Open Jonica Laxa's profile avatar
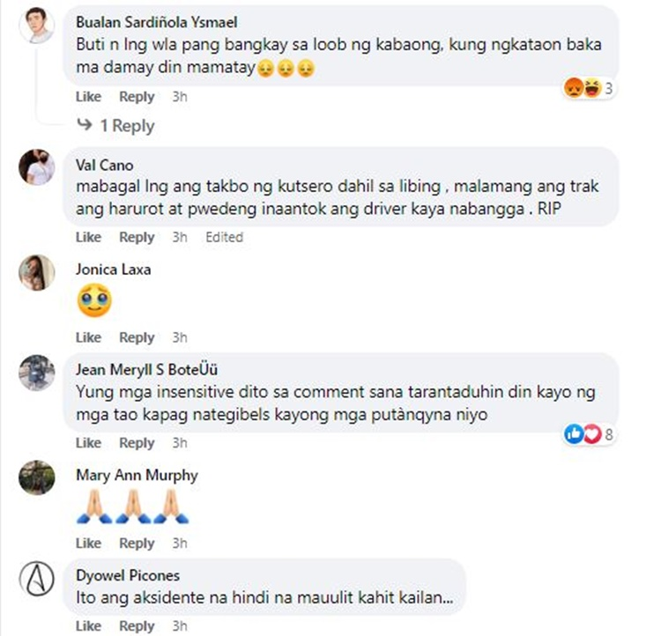Viewport: 661px width, 636px height. [x=37, y=272]
